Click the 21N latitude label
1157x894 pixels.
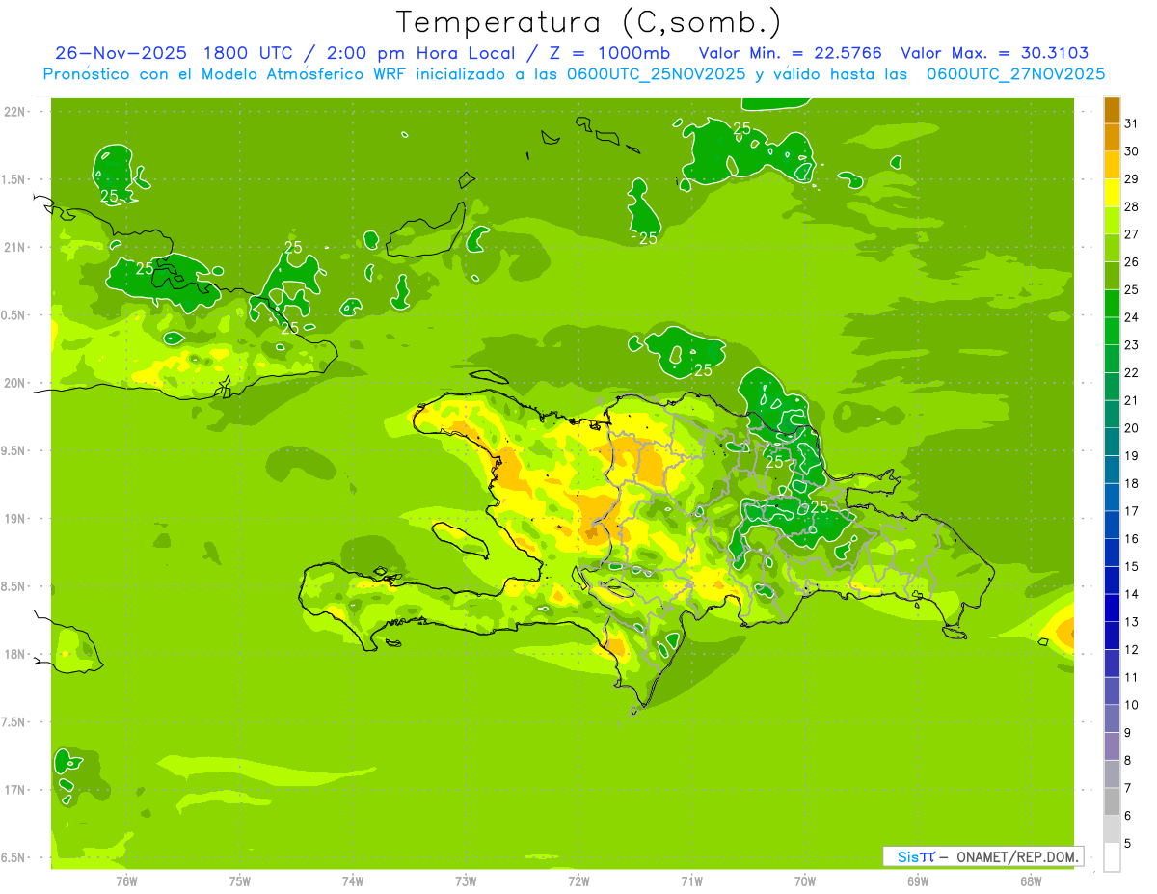[14, 247]
